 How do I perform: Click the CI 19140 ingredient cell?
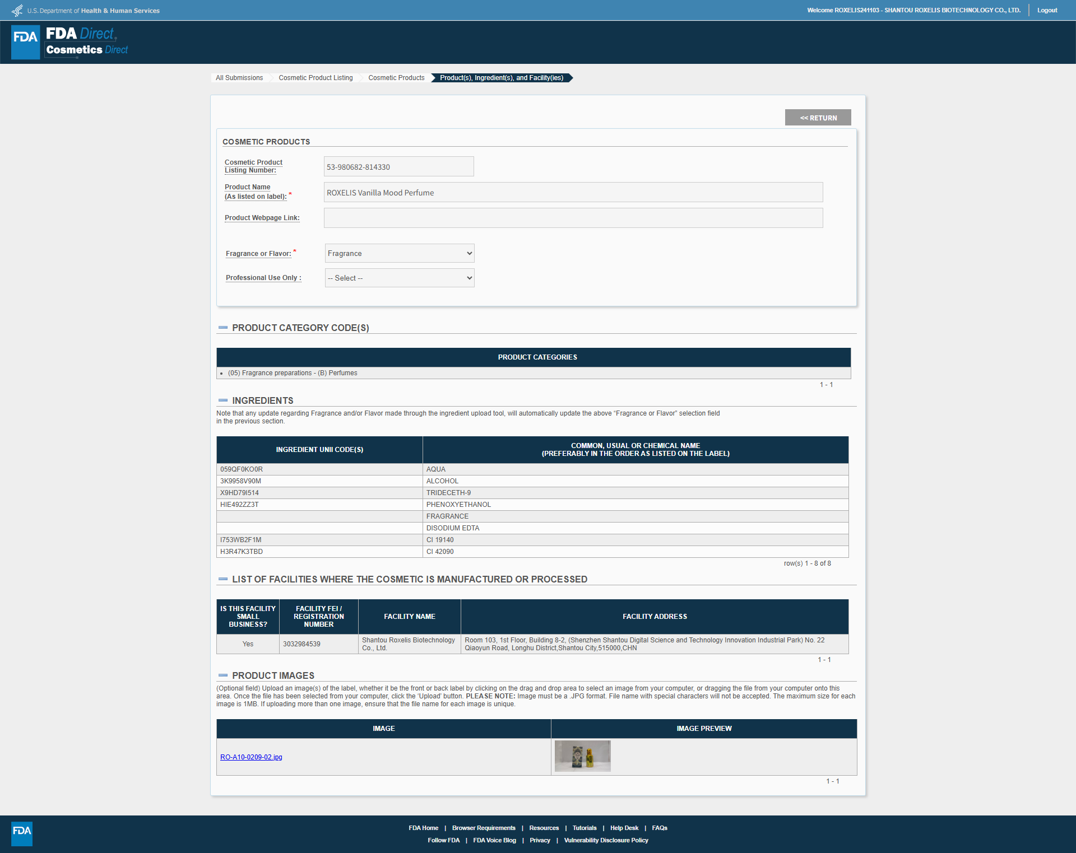pyautogui.click(x=636, y=540)
